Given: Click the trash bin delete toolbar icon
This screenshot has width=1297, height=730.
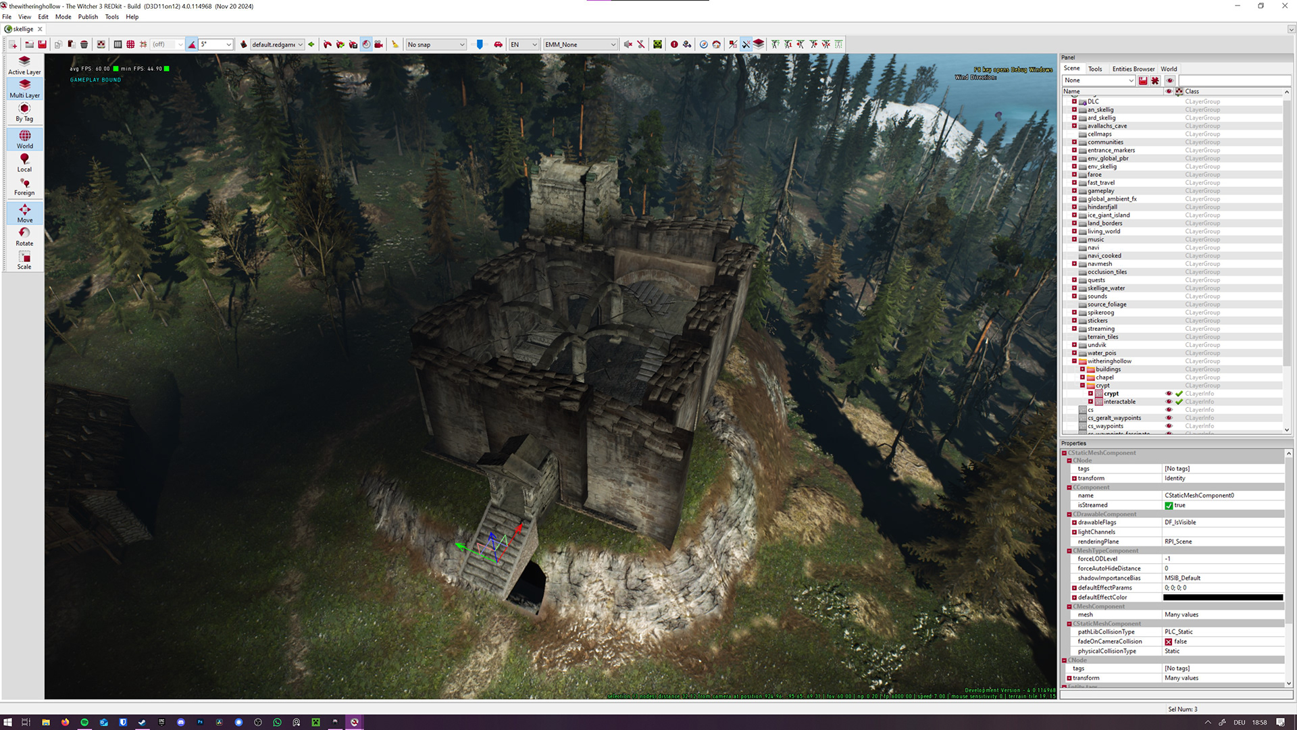Looking at the screenshot, I should pos(84,45).
